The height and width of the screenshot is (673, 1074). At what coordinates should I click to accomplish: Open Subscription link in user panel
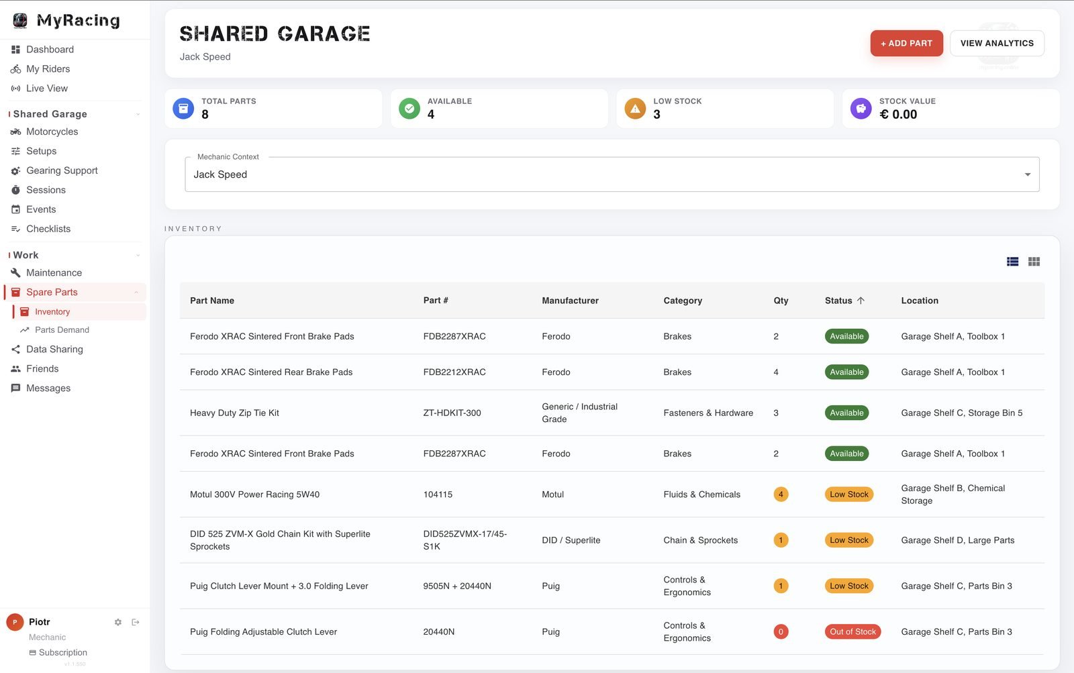[x=58, y=652]
